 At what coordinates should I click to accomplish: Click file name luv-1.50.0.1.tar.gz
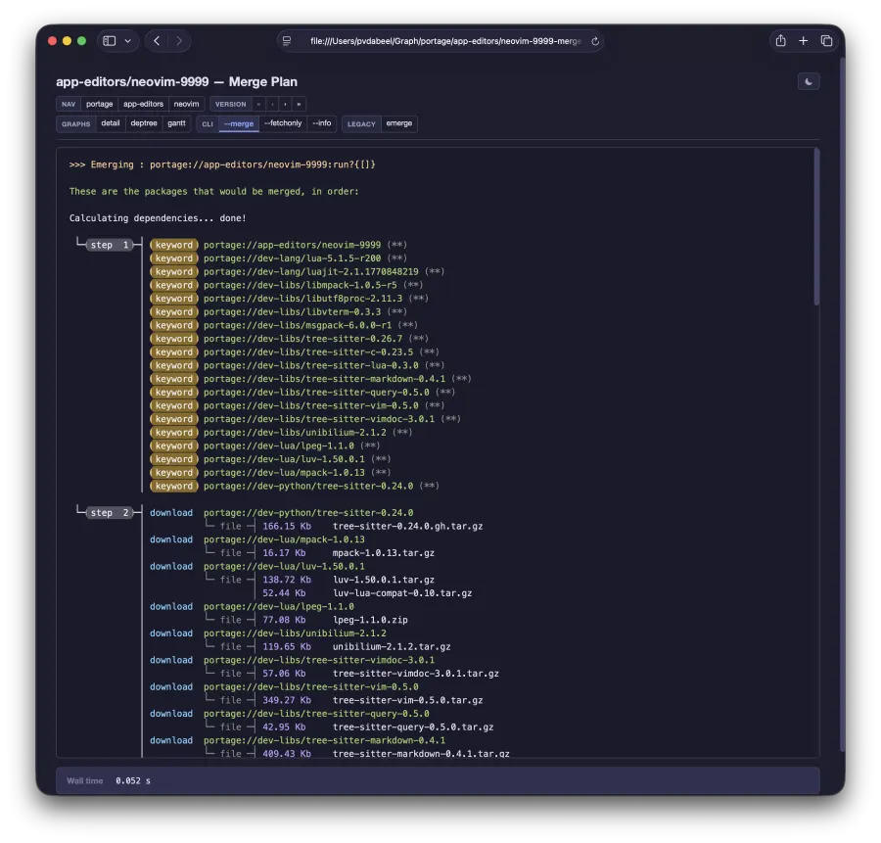[x=384, y=580]
